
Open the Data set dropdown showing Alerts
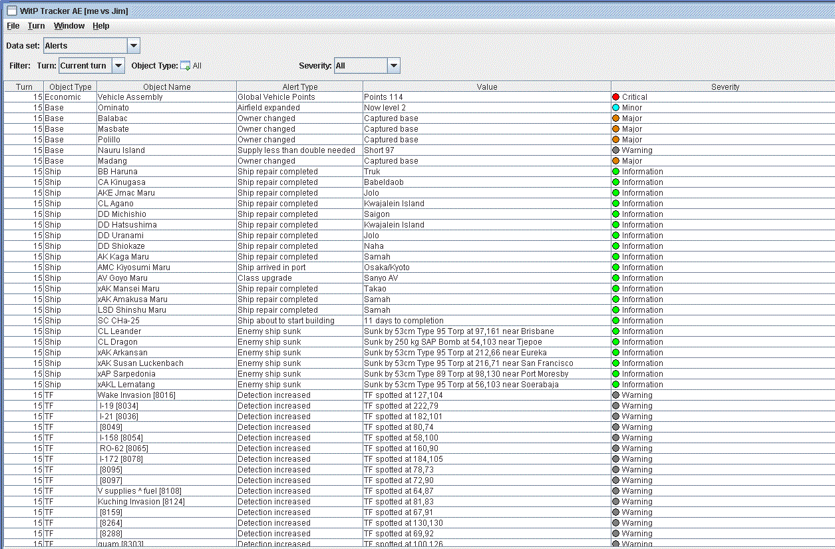point(133,46)
